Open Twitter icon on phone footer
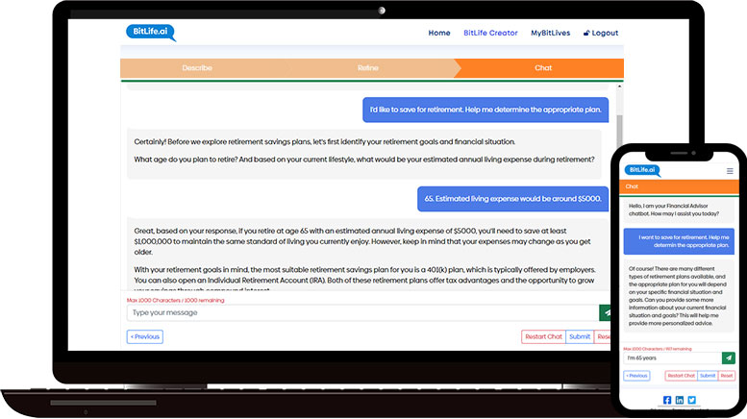747x419 pixels. pos(692,400)
